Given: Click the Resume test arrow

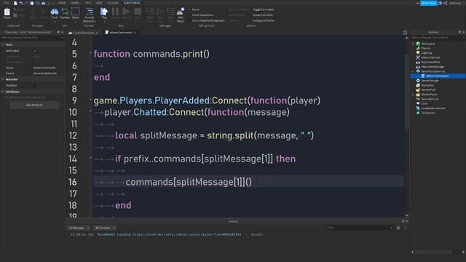Looking at the screenshot, I should coord(126,12).
